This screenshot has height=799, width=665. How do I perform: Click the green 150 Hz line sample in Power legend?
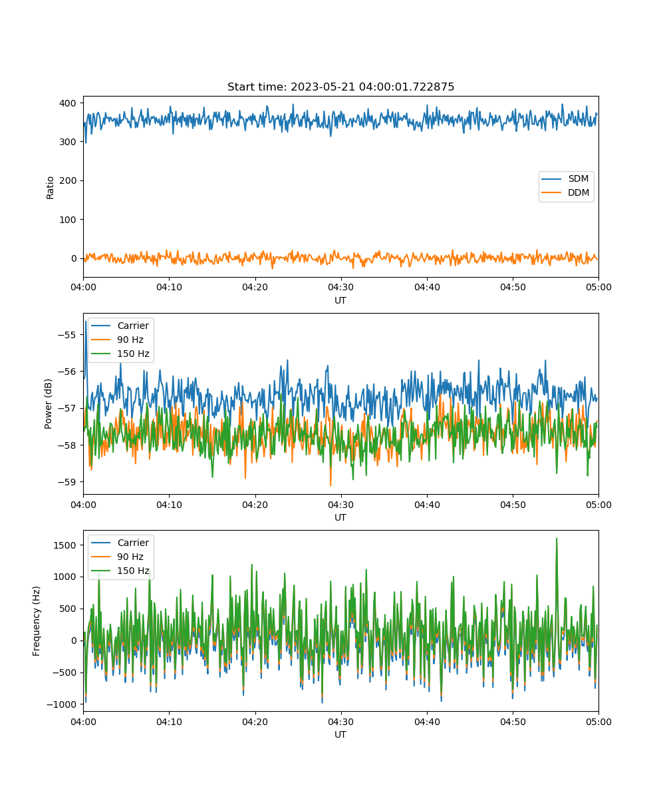pyautogui.click(x=101, y=354)
